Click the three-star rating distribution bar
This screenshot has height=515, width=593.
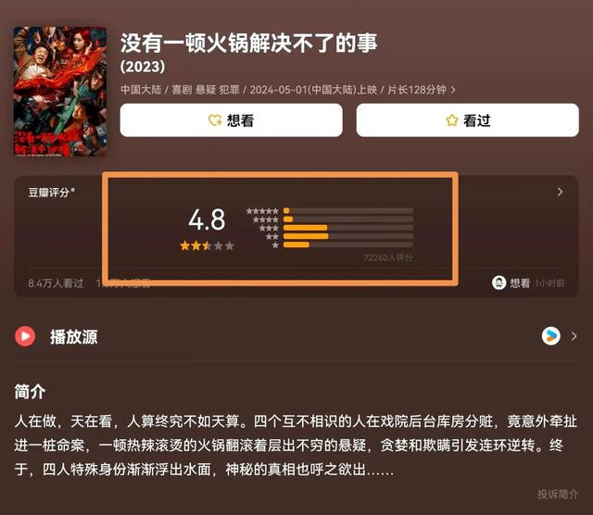(348, 228)
